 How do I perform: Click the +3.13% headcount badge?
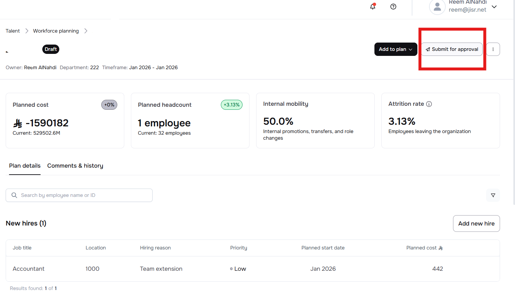[232, 105]
